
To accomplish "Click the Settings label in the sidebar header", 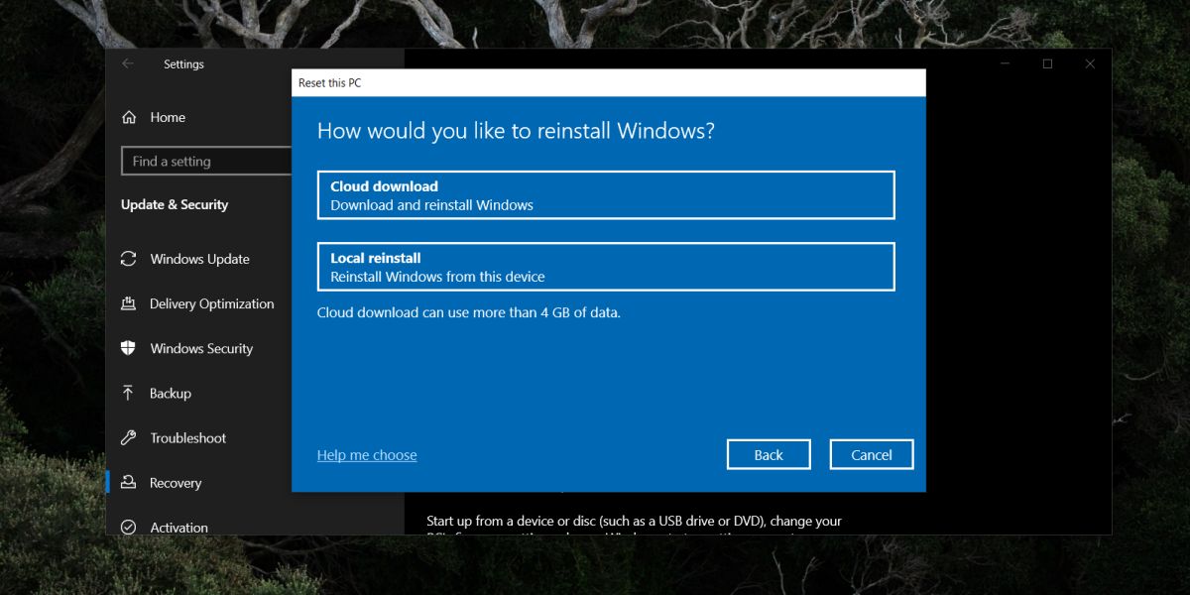I will [x=183, y=63].
